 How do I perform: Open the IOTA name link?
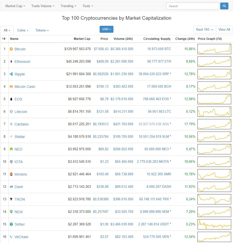coord(19,162)
